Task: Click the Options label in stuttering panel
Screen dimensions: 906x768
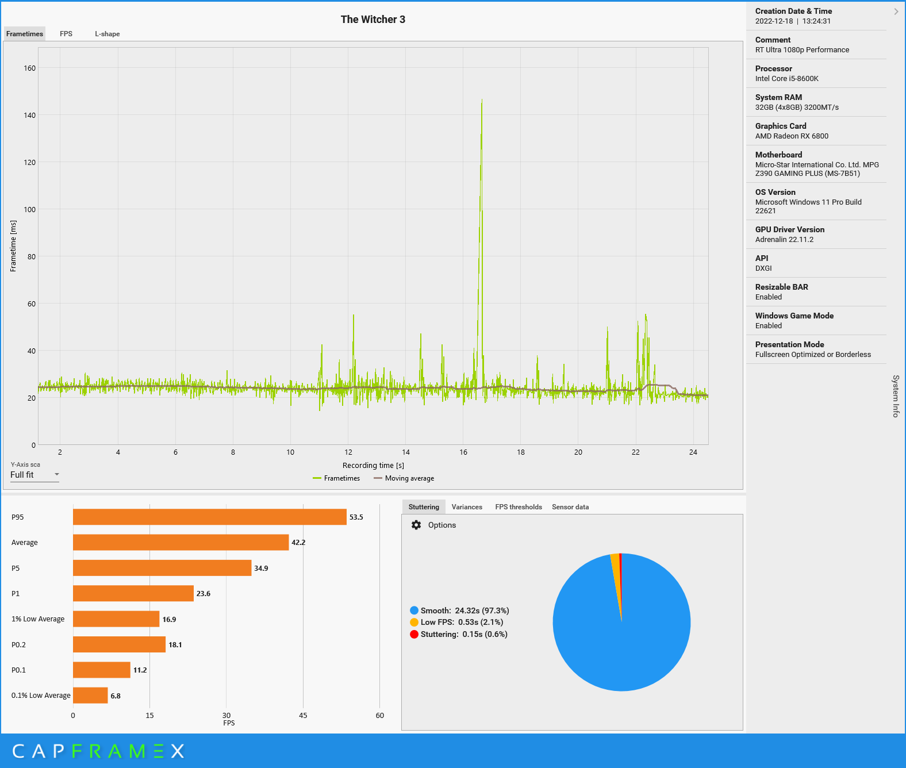Action: pyautogui.click(x=442, y=525)
